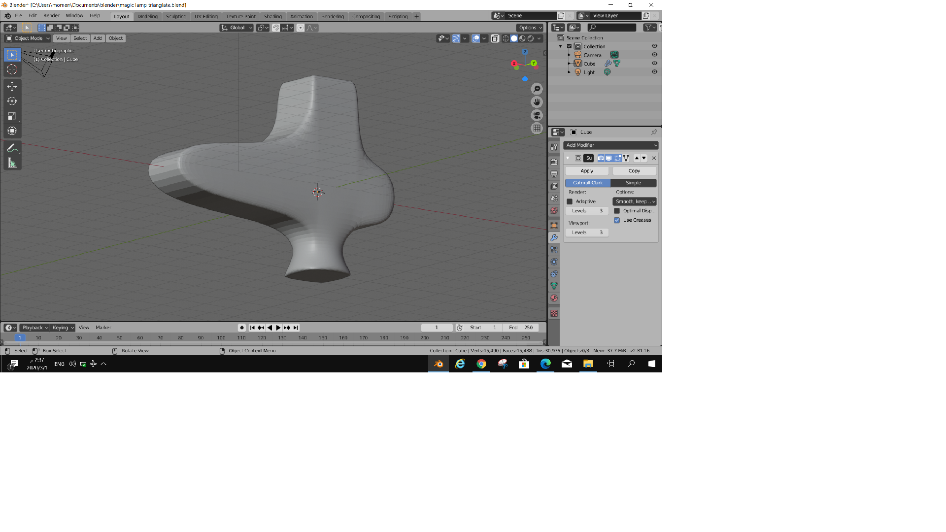The image size is (946, 532).
Task: Open the World properties tab
Action: [554, 211]
